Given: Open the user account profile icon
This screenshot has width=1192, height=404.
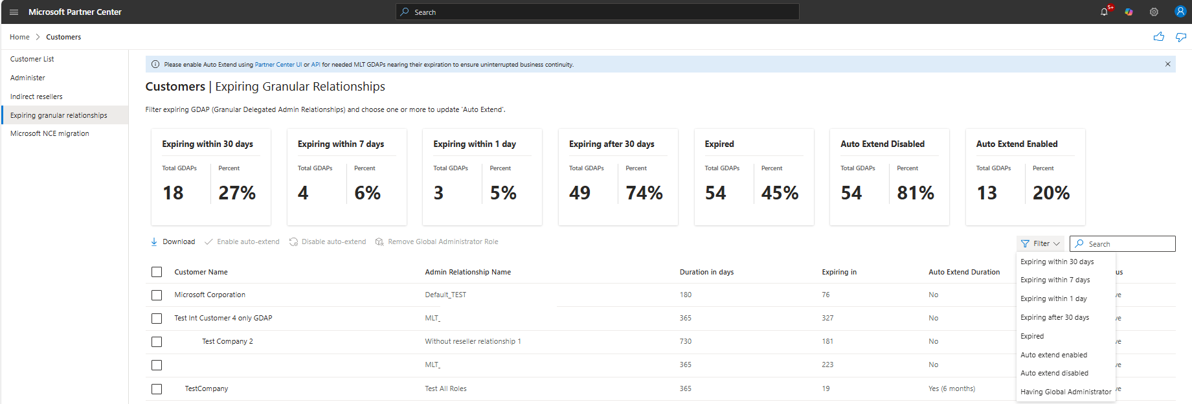Looking at the screenshot, I should (1180, 12).
